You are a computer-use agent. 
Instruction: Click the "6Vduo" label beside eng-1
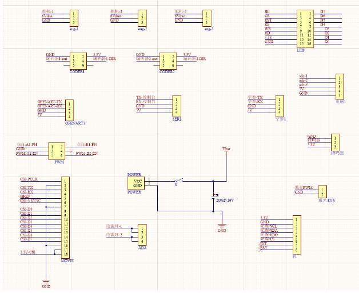(47, 16)
